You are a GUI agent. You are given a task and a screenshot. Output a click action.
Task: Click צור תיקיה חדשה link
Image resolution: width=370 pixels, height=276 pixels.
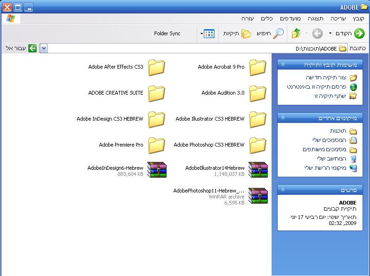click(x=326, y=77)
